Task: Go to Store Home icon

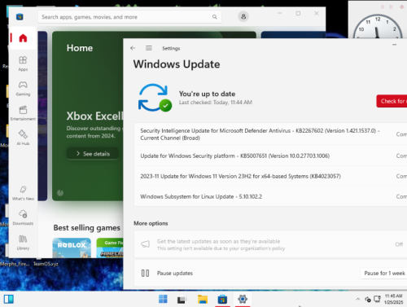Action: [23, 38]
